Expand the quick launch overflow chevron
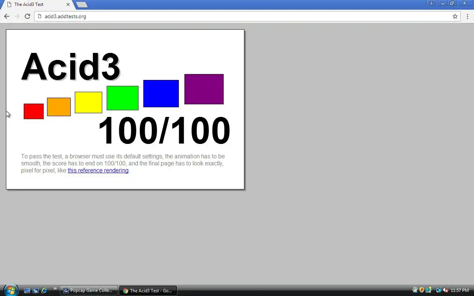This screenshot has height=296, width=474. (x=55, y=289)
